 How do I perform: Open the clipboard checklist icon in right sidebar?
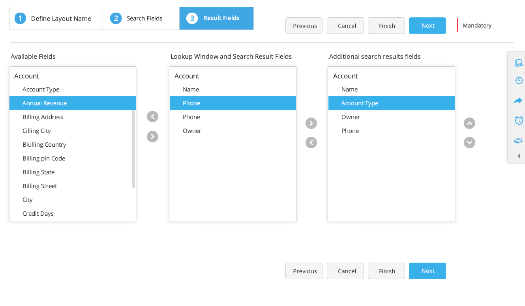[519, 63]
